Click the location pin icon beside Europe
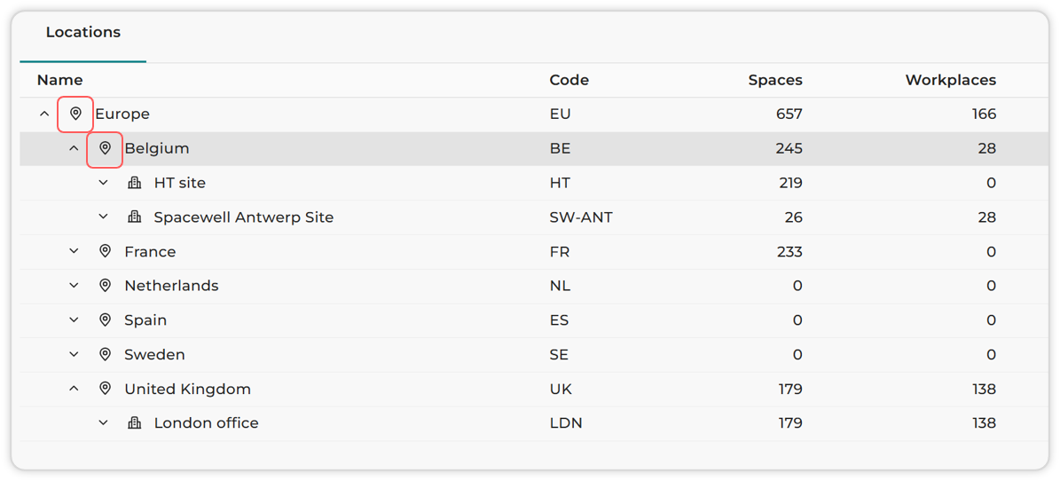Viewport: 1060px width, 481px height. pos(75,114)
